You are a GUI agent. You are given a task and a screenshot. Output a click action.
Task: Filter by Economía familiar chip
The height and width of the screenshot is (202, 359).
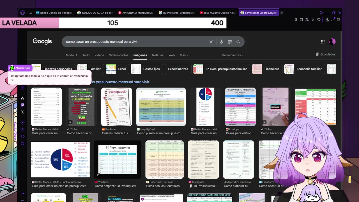(304, 69)
